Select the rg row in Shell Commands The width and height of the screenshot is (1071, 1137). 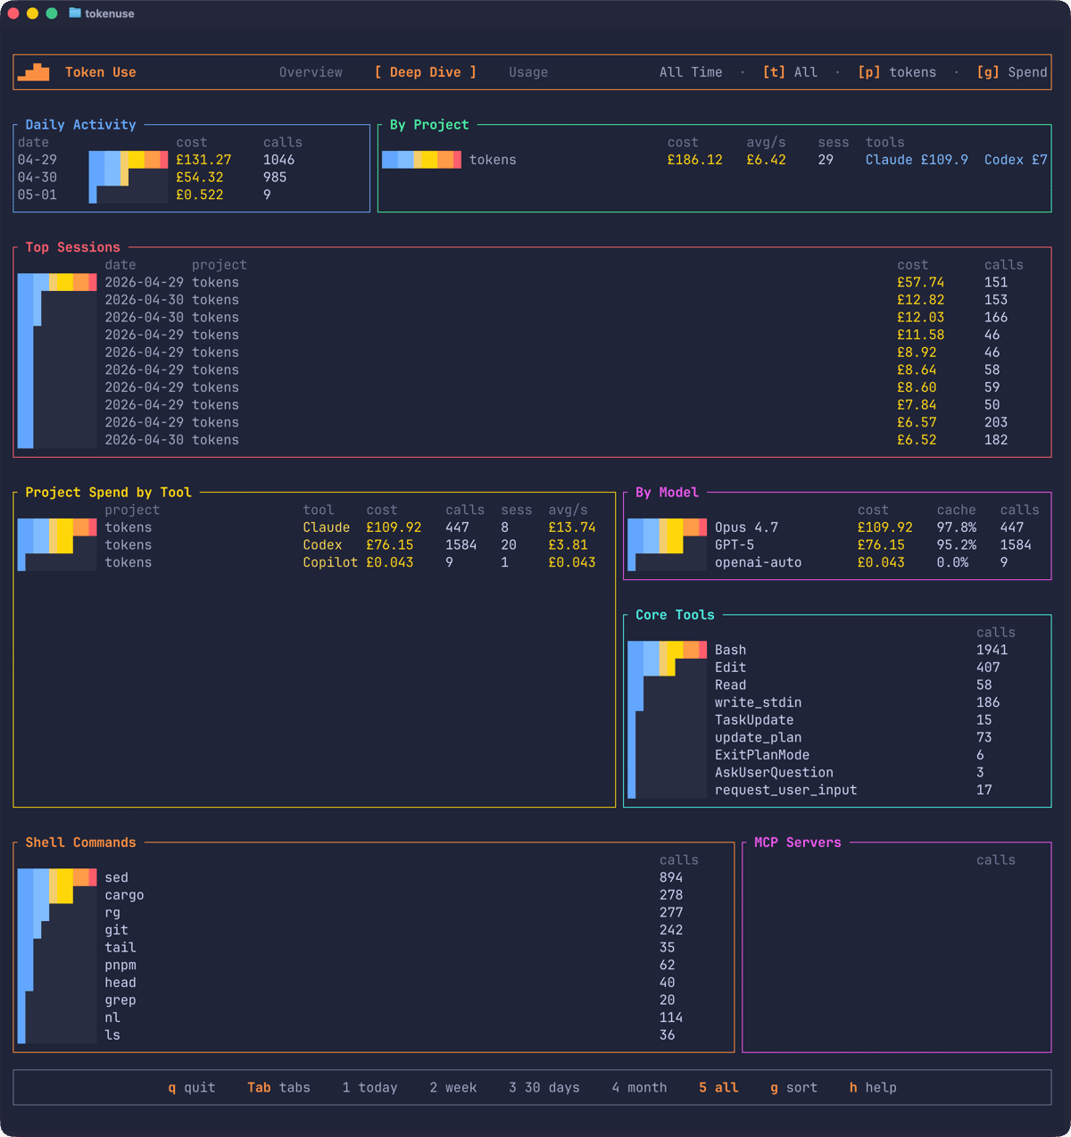click(374, 912)
